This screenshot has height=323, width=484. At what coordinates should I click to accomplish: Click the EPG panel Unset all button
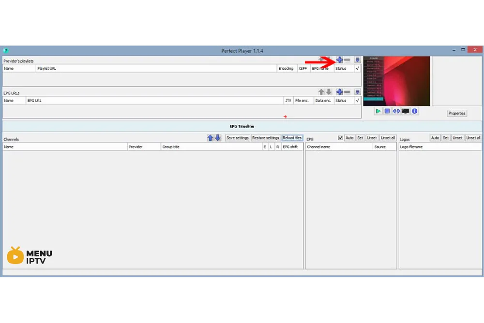388,138
